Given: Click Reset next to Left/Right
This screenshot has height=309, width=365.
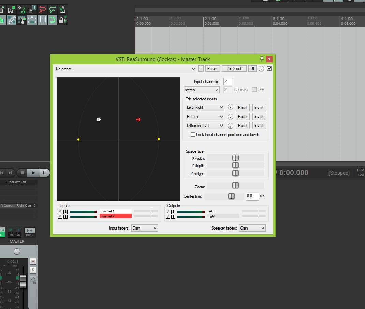Looking at the screenshot, I should pos(243,108).
